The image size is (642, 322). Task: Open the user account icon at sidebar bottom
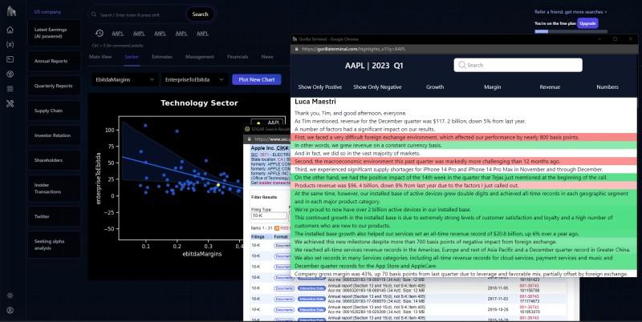[10, 310]
